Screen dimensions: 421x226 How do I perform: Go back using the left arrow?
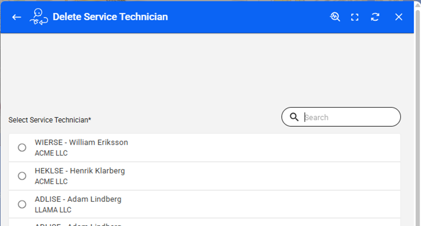tap(17, 17)
